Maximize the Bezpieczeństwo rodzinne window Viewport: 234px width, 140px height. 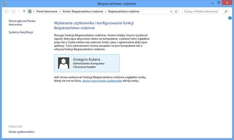tap(219, 3)
